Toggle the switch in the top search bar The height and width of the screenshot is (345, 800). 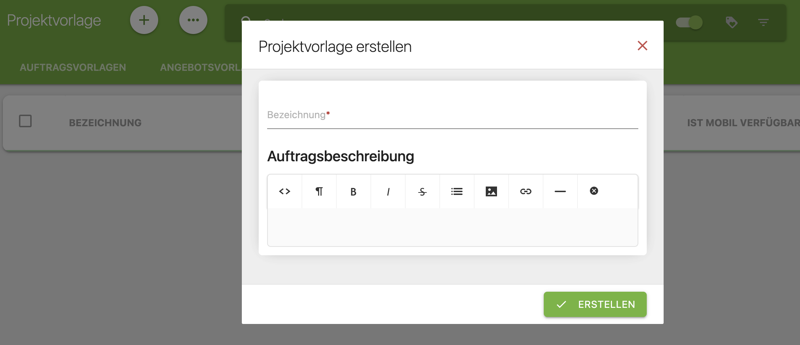(x=689, y=23)
